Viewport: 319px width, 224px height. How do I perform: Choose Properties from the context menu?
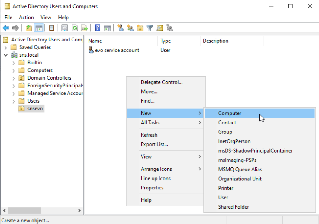[x=165, y=188]
